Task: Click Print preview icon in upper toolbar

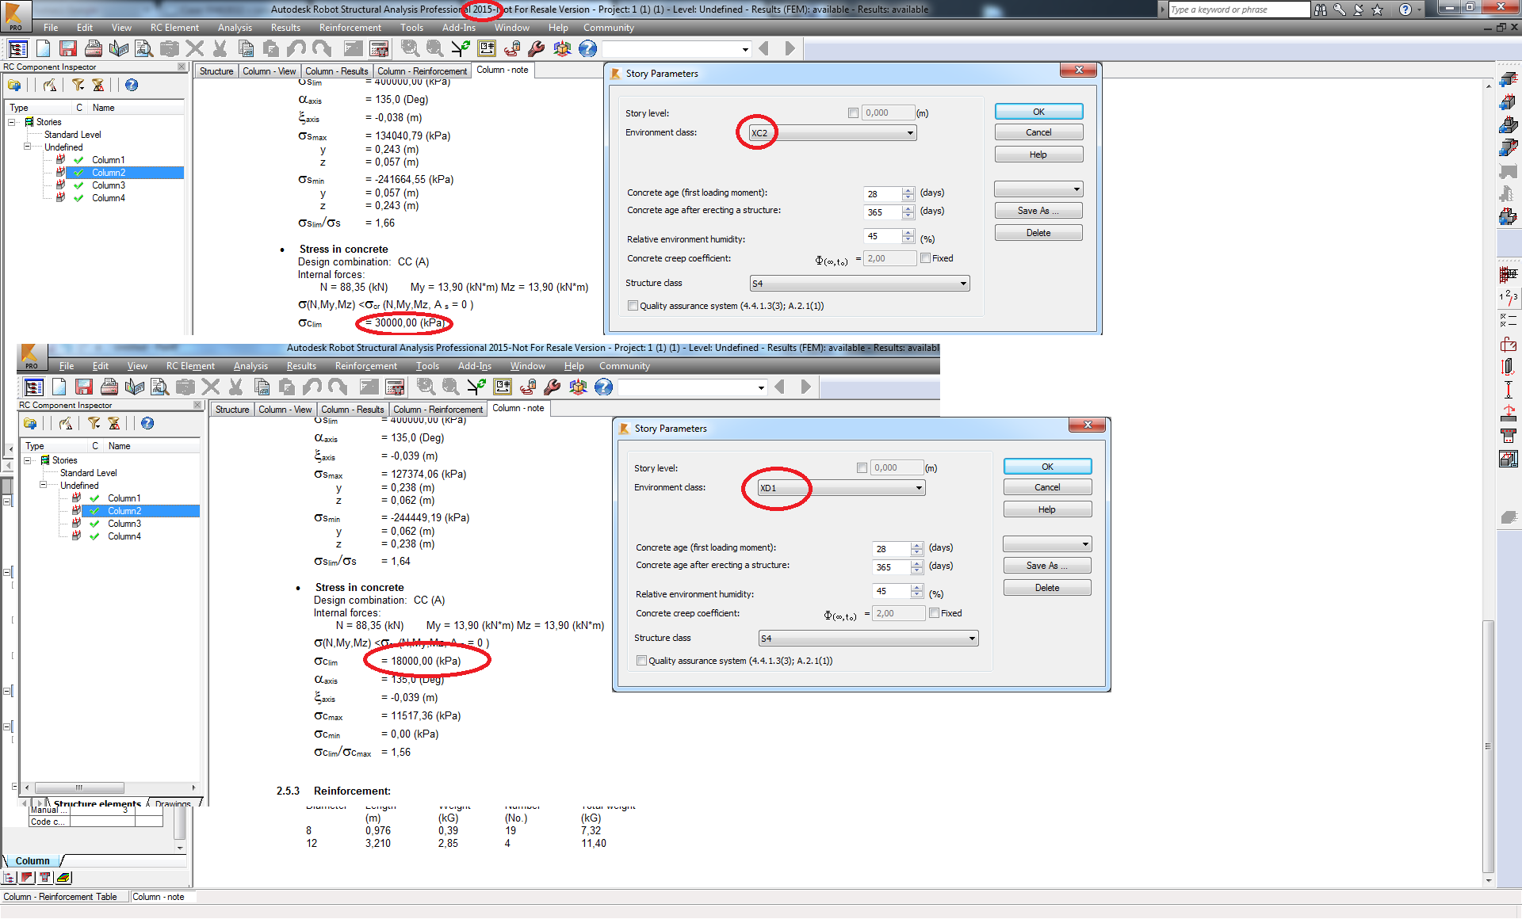Action: (144, 49)
